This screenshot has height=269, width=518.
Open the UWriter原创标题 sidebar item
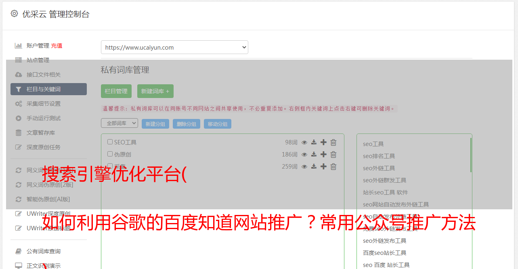point(48,228)
